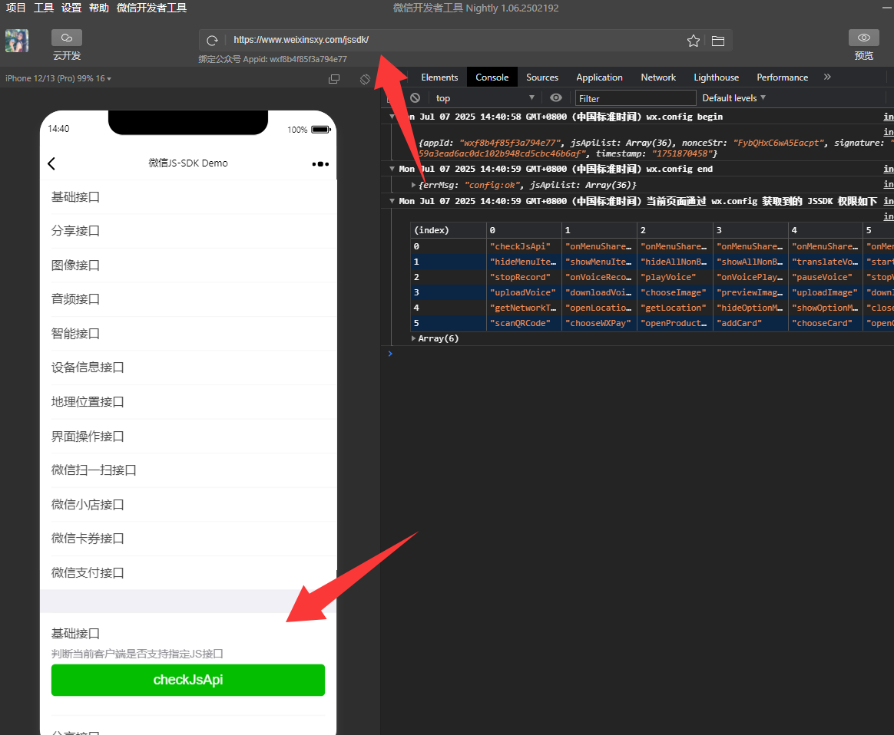Toggle the console live expression eye
894x735 pixels.
[x=556, y=98]
